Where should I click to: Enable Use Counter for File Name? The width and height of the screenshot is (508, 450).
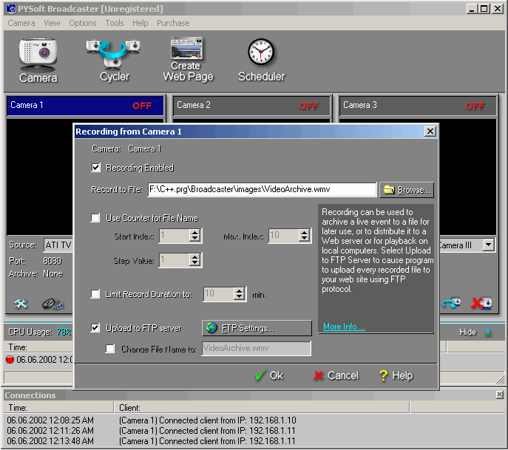click(x=95, y=218)
